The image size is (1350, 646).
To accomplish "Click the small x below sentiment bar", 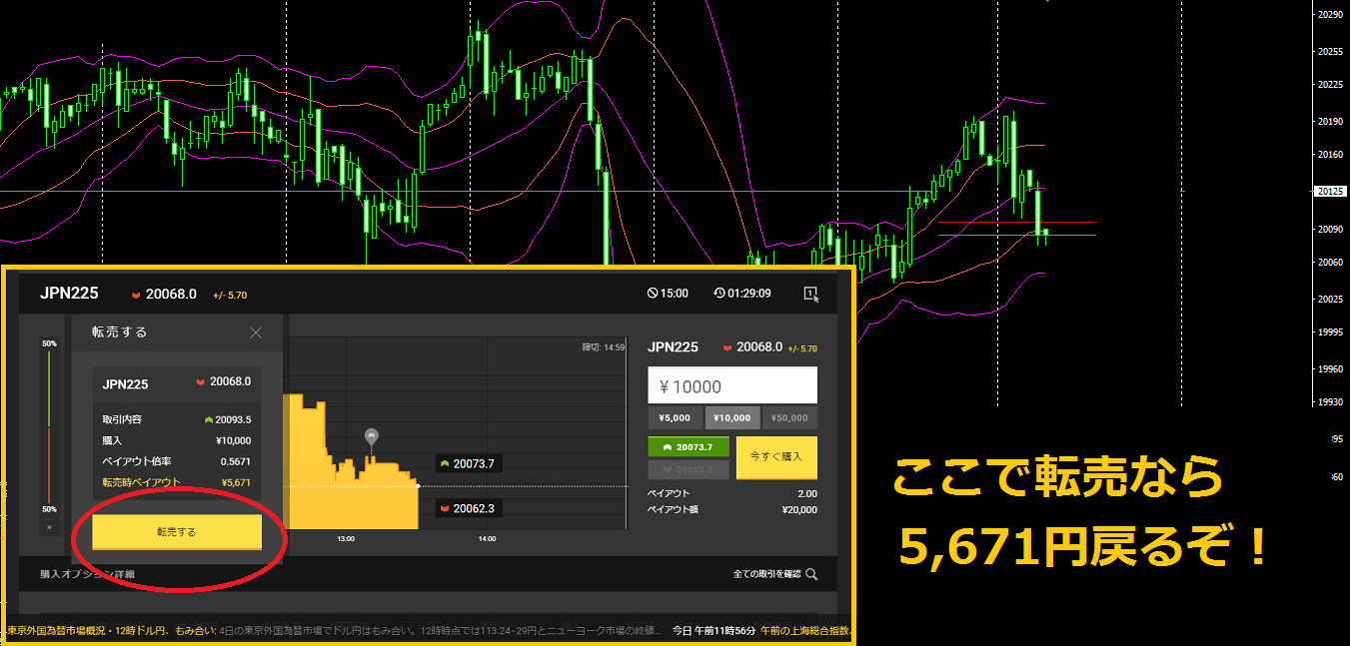I will 48,527.
